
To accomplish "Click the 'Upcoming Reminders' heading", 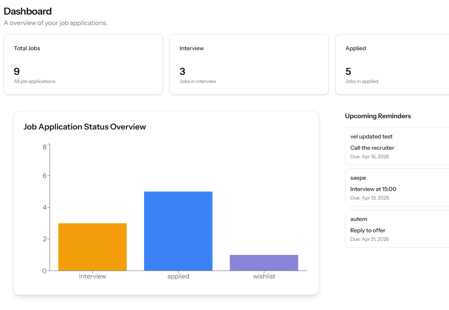I will pyautogui.click(x=378, y=116).
